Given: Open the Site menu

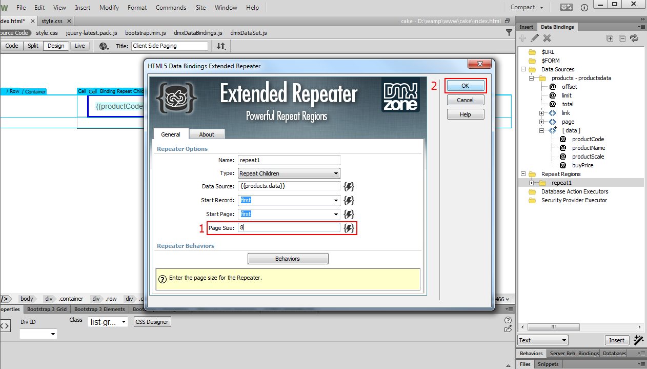Looking at the screenshot, I should click(x=201, y=8).
